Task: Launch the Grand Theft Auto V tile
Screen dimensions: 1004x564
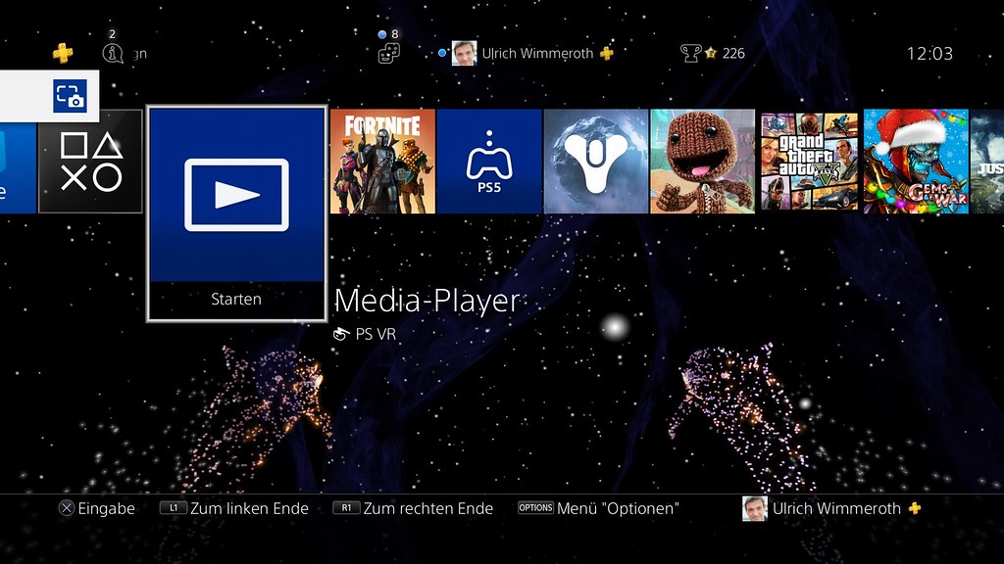Action: coord(809,162)
